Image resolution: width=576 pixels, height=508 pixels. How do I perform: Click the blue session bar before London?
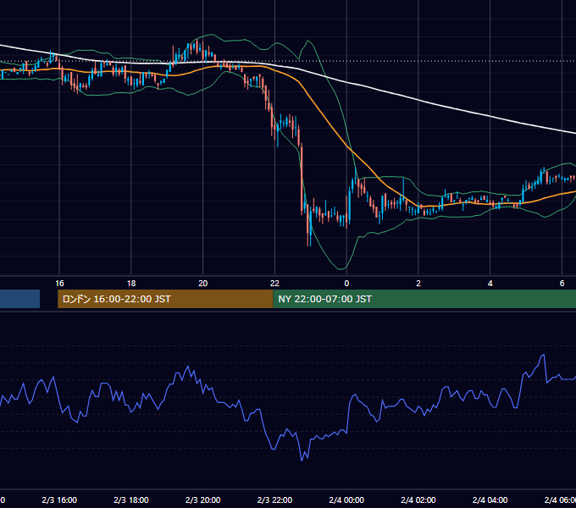19,299
